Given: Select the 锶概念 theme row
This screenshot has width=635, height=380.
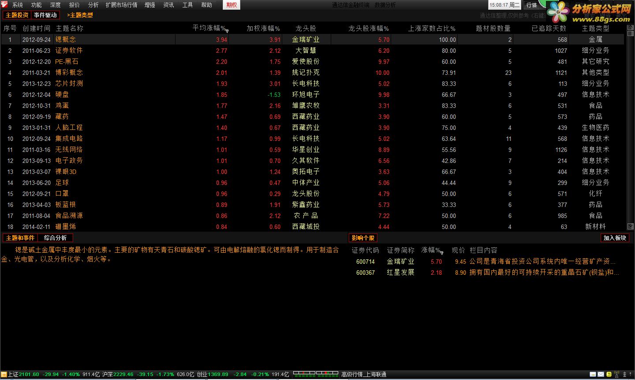Looking at the screenshot, I should [x=313, y=40].
